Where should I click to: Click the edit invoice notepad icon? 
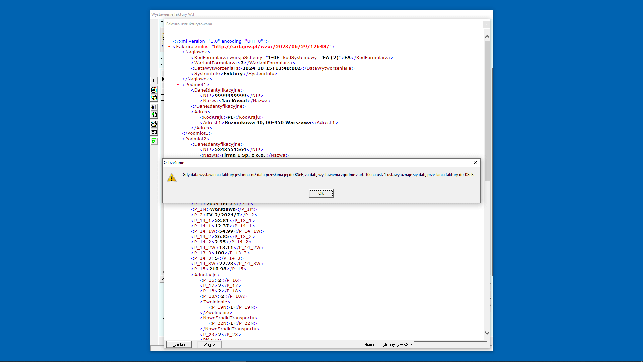pyautogui.click(x=154, y=90)
